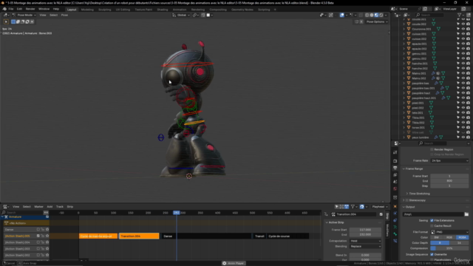The height and width of the screenshot is (266, 473).
Task: Click the tweak tool icon in viewport header
Action: click(x=6, y=21)
